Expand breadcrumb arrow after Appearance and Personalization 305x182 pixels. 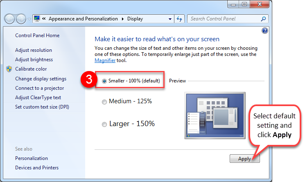click(x=122, y=19)
